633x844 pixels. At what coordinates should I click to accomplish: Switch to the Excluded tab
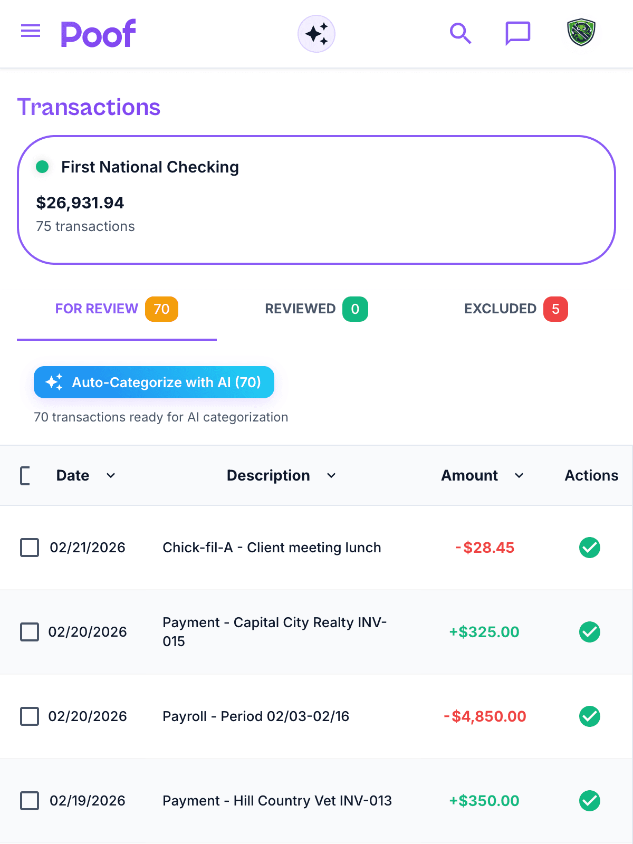point(516,309)
